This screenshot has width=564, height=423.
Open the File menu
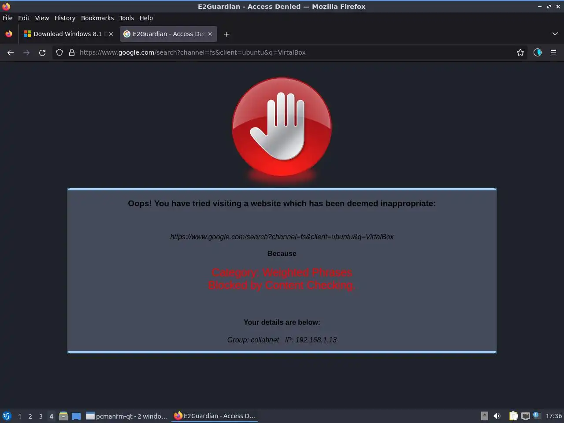7,18
